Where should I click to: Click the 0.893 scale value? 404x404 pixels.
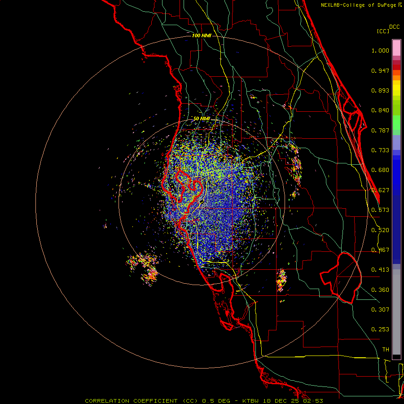click(x=380, y=90)
